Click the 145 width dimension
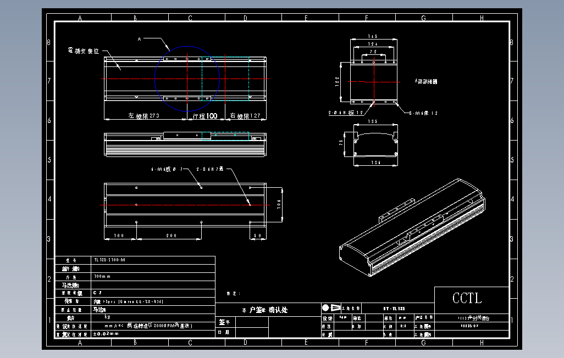 click(x=373, y=36)
